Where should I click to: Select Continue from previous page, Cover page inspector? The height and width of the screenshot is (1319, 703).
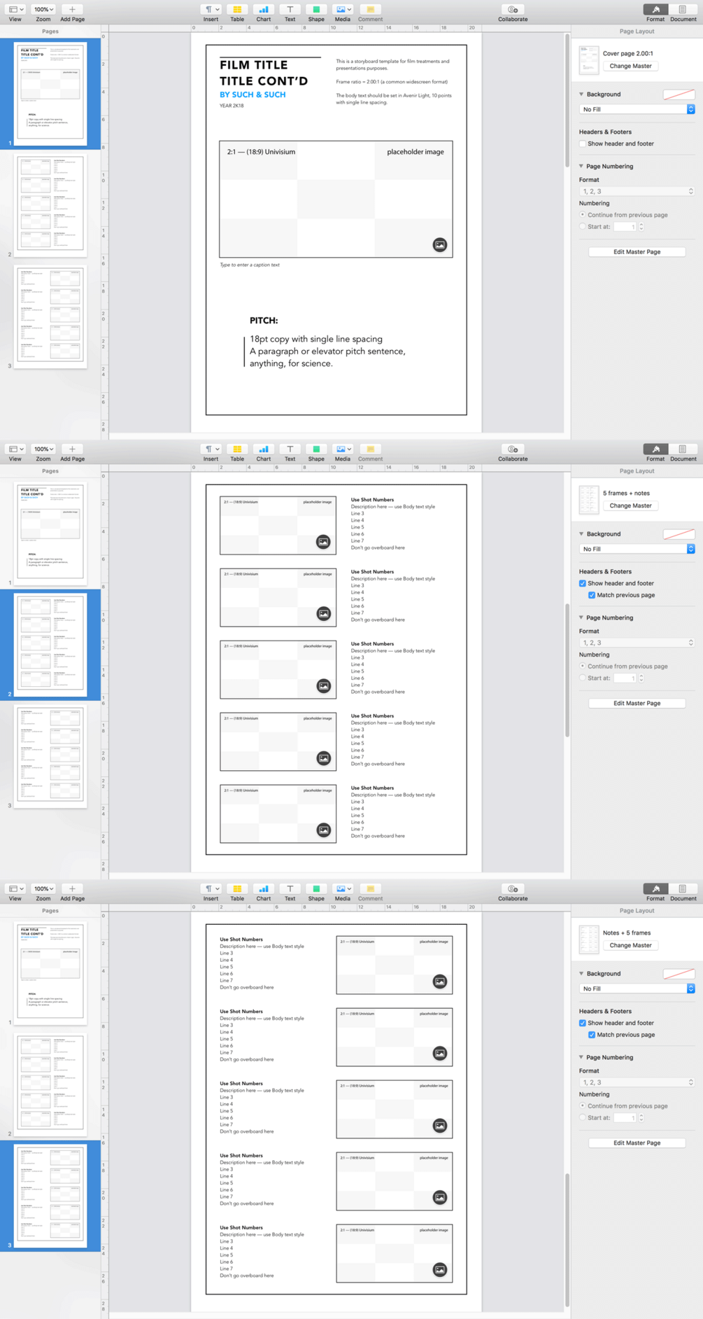[x=582, y=215]
